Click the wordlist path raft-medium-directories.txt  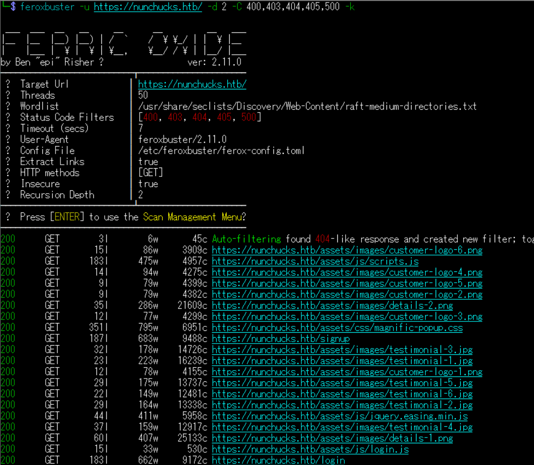[x=307, y=106]
